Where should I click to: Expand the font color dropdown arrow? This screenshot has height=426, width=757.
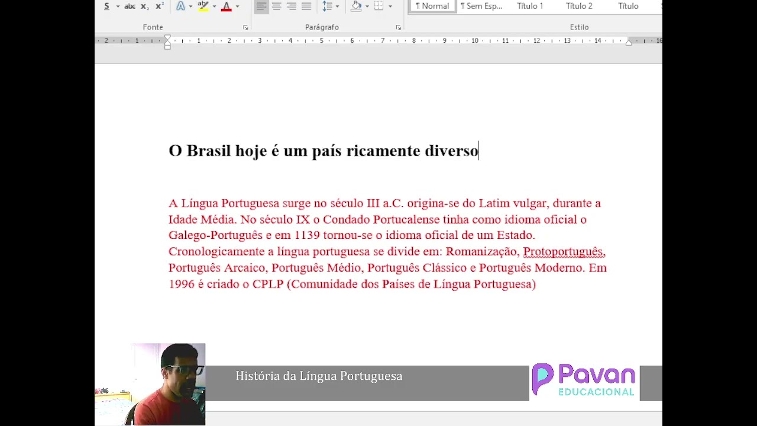[x=237, y=7]
